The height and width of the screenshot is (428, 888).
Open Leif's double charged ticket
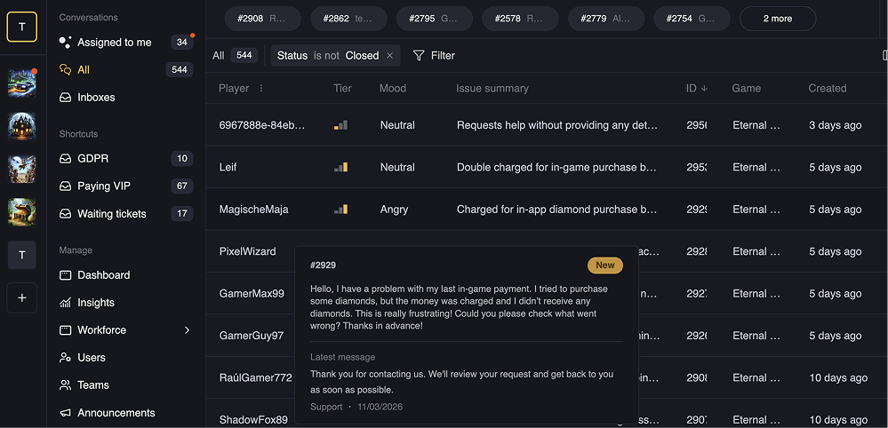coord(547,167)
